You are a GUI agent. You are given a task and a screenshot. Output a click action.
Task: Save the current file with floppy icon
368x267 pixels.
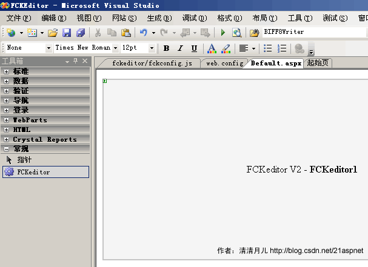pyautogui.click(x=67, y=33)
